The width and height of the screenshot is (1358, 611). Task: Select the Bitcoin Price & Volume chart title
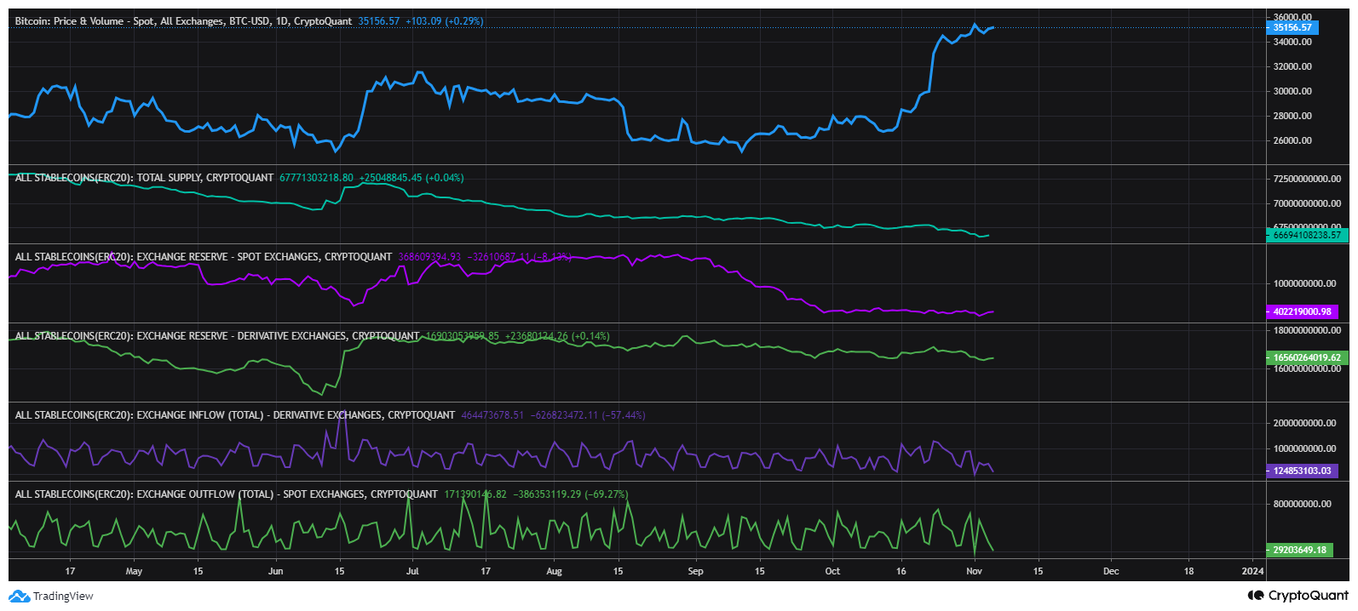(x=183, y=21)
